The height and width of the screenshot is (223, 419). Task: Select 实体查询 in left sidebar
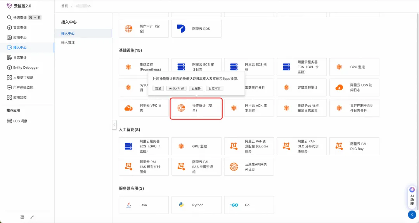pos(20,28)
